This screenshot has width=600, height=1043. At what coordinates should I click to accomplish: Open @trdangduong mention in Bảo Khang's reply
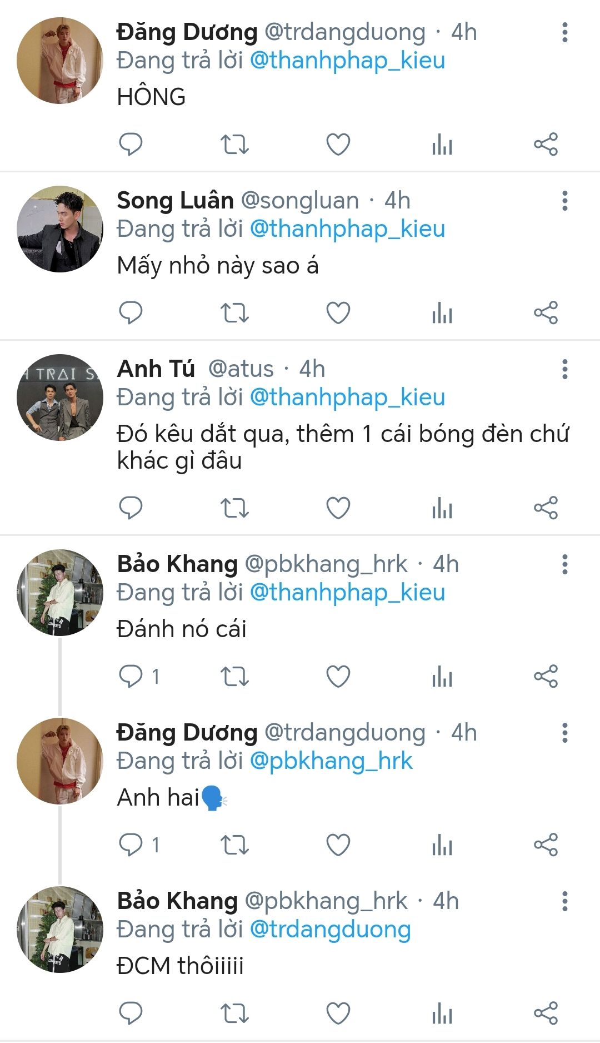pos(330,930)
